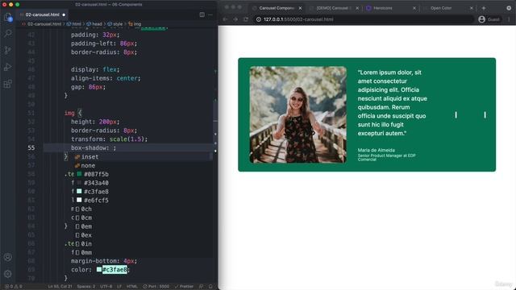Change end of line sequence LF
The image size is (516, 290).
[119, 287]
